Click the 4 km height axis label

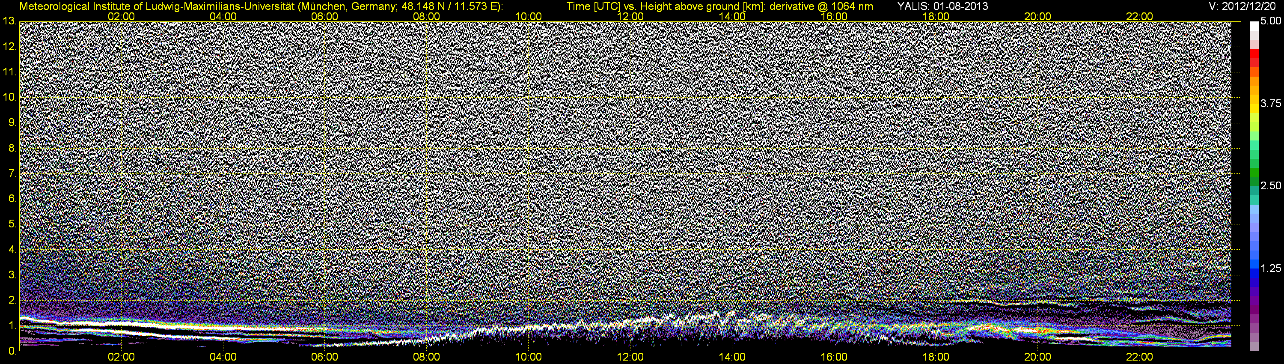coord(12,250)
